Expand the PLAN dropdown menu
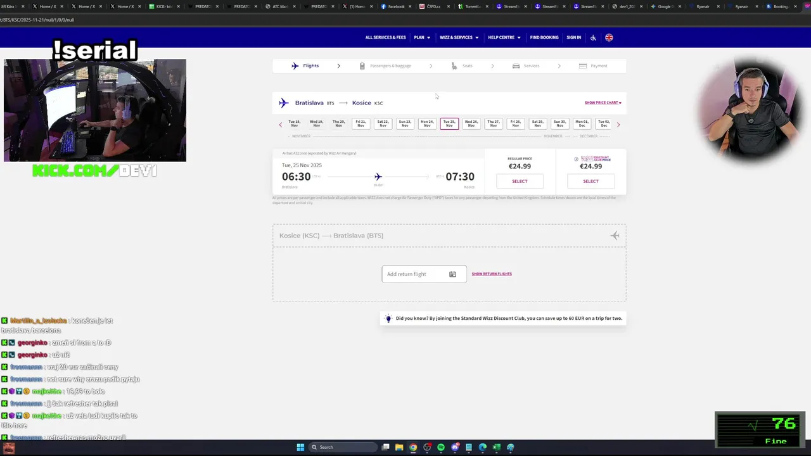This screenshot has height=456, width=811. pos(422,37)
